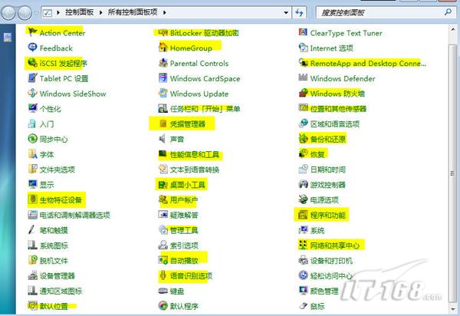Image resolution: width=460 pixels, height=316 pixels.
Task: Click the Control Panel icon in address bar
Action: (48, 12)
